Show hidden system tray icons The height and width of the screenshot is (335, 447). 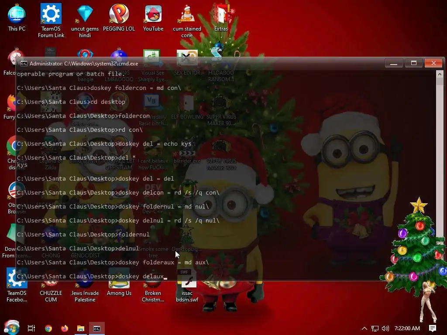coord(364,328)
